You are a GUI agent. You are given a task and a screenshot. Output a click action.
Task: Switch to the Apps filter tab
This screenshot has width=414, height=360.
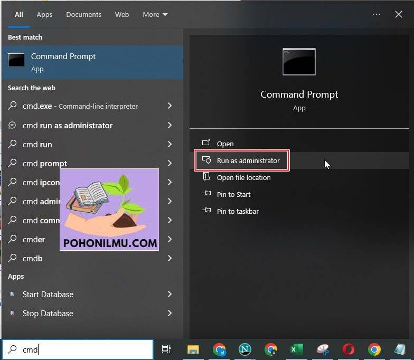pyautogui.click(x=44, y=15)
